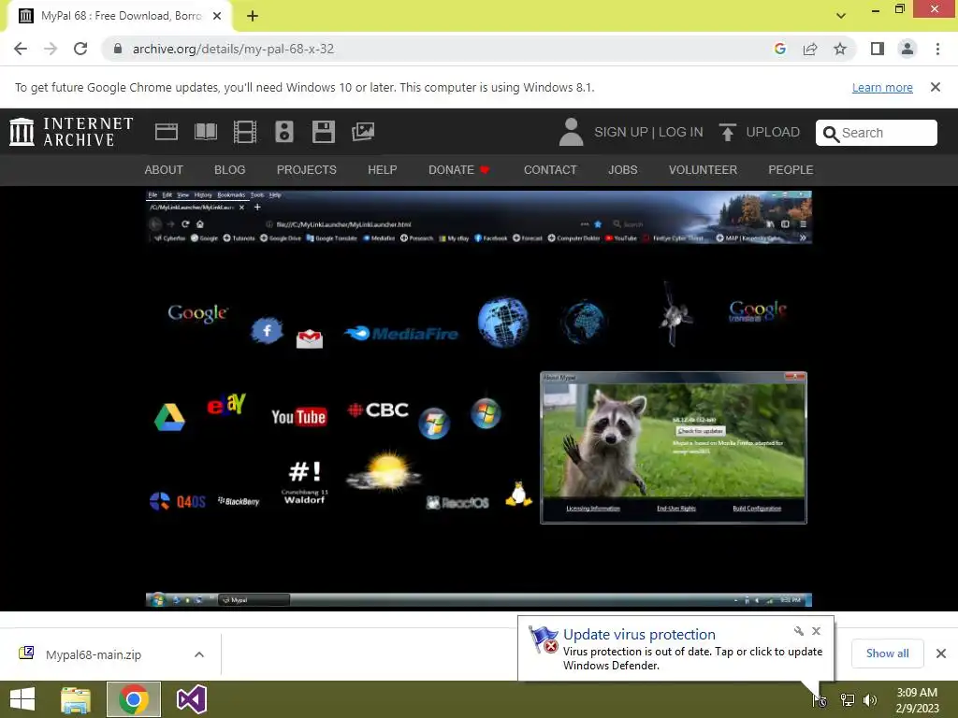
Task: Click the LOG IN link
Action: [x=681, y=132]
